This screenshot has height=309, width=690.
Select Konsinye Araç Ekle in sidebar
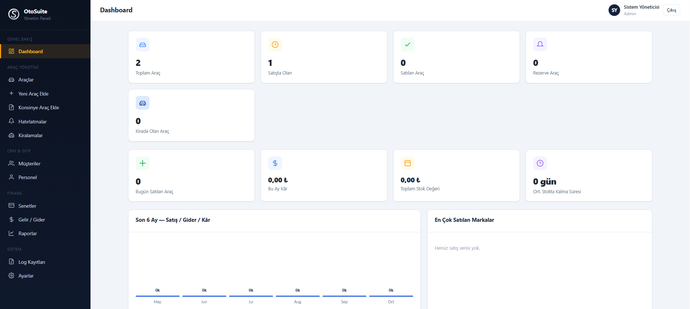(x=45, y=107)
